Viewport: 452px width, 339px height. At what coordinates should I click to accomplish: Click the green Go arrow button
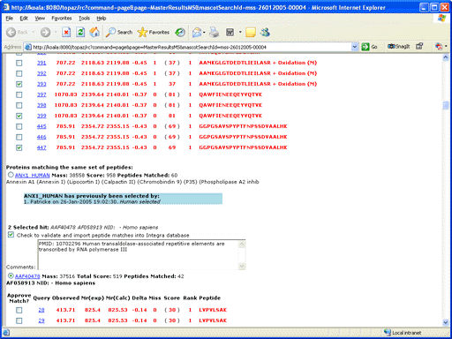(369, 47)
